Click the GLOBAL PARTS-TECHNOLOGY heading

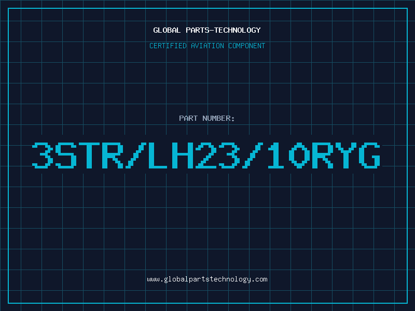(x=207, y=30)
